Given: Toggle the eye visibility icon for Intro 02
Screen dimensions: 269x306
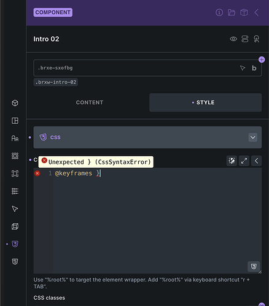Looking at the screenshot, I should [233, 39].
